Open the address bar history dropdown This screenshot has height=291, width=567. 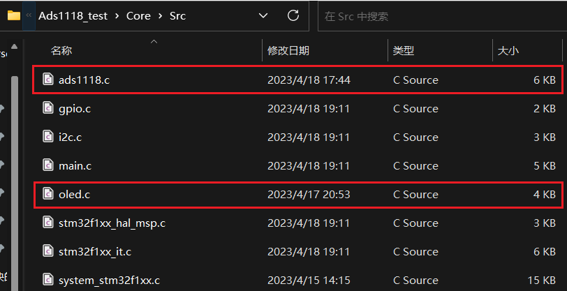tap(263, 15)
